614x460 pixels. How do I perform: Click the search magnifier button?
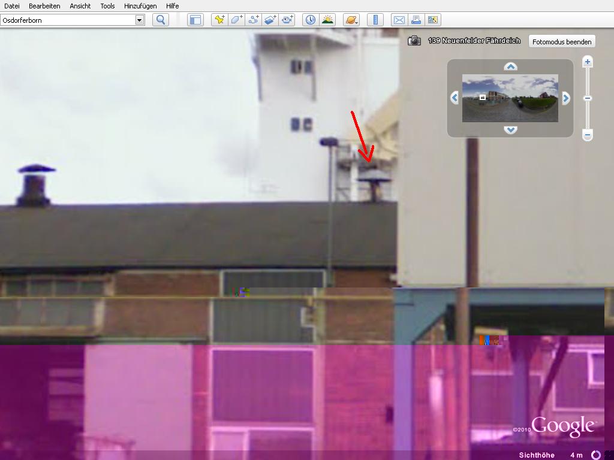160,20
